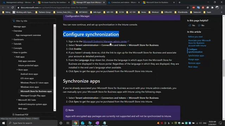Collapse the Add apps node
The image size is (225, 126).
(15, 57)
